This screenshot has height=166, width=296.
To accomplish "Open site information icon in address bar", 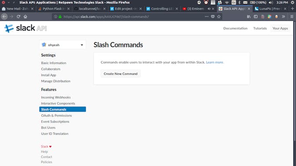I will click(56, 17).
